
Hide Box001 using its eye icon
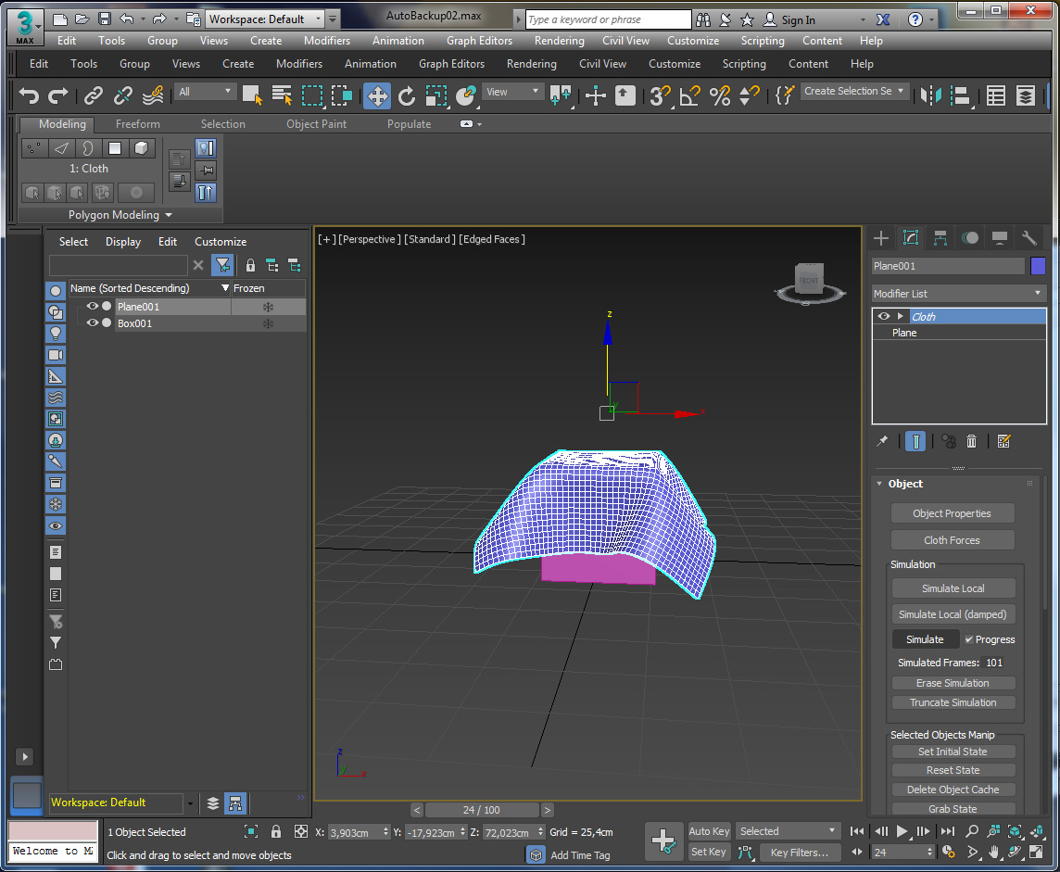(92, 323)
